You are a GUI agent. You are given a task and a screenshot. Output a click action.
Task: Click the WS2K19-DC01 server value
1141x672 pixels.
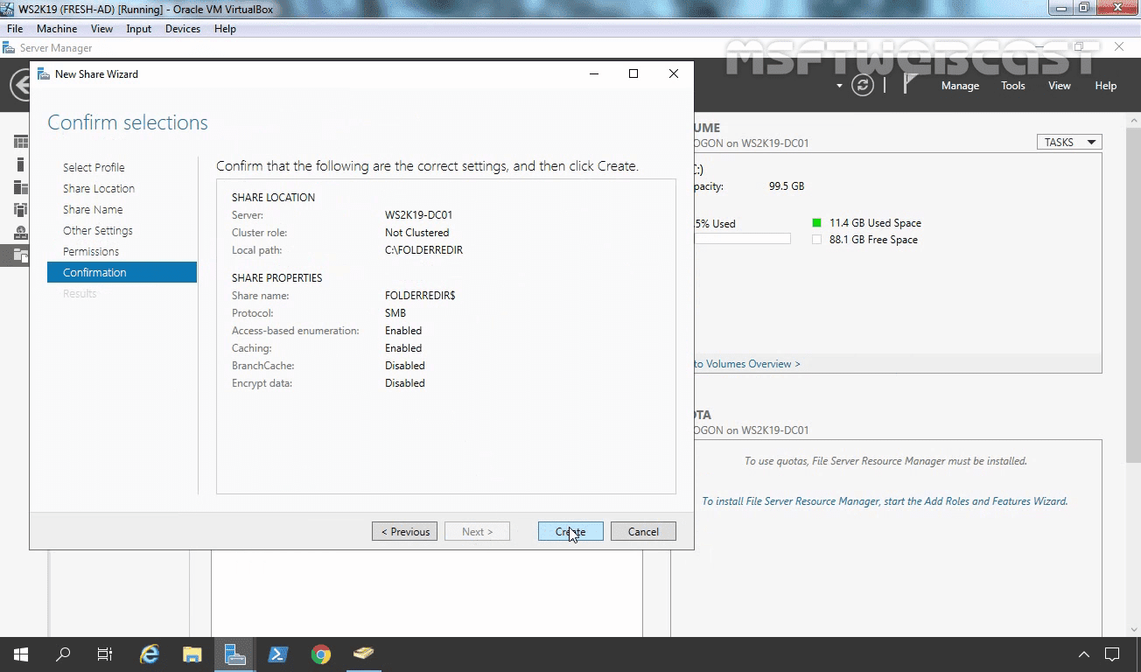point(418,215)
